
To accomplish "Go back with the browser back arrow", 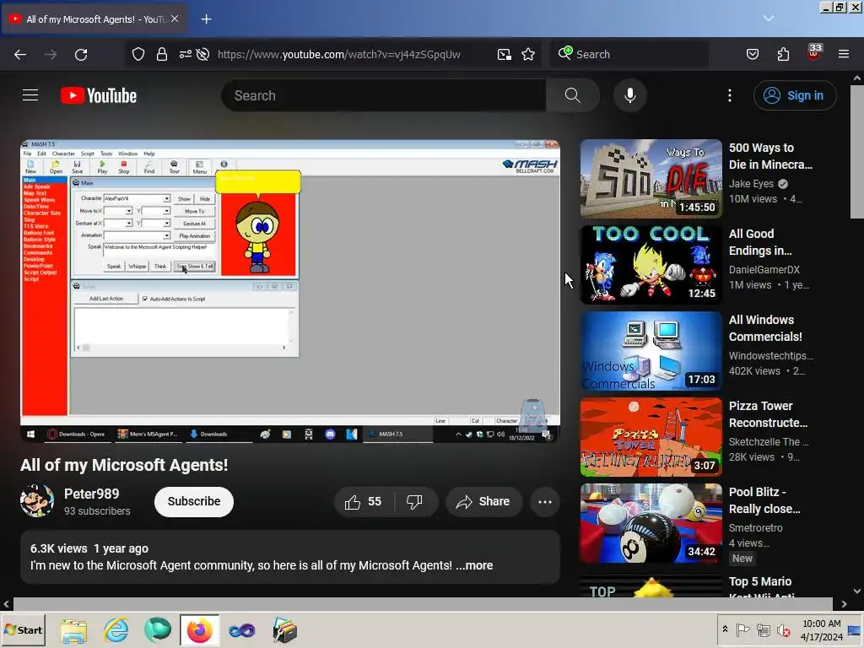I will 20,54.
